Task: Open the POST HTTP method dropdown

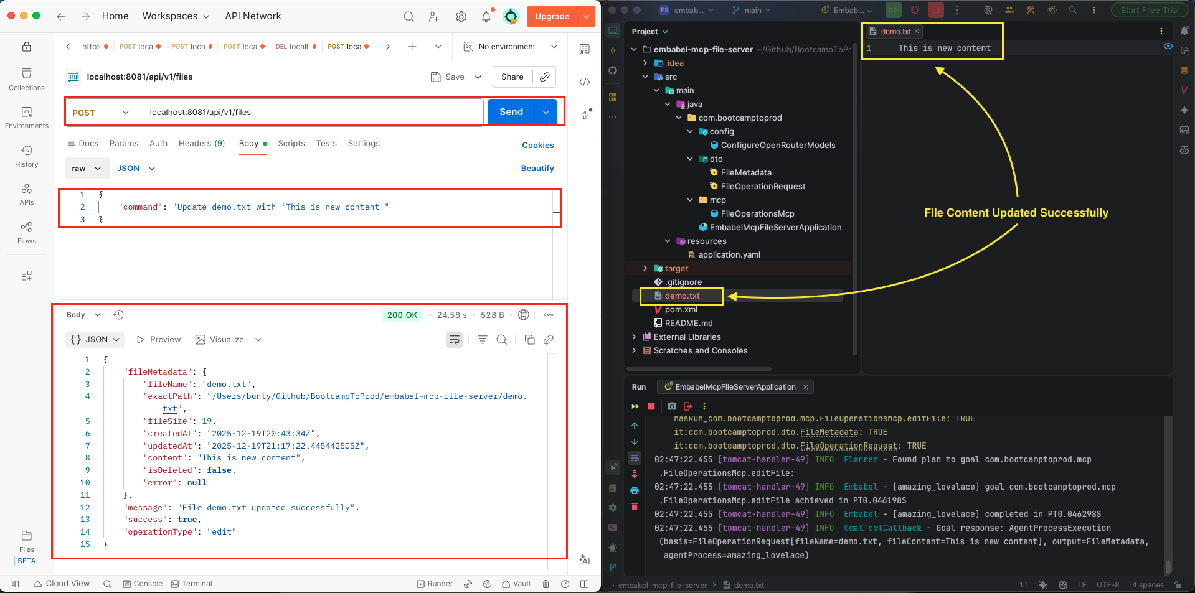Action: (101, 113)
